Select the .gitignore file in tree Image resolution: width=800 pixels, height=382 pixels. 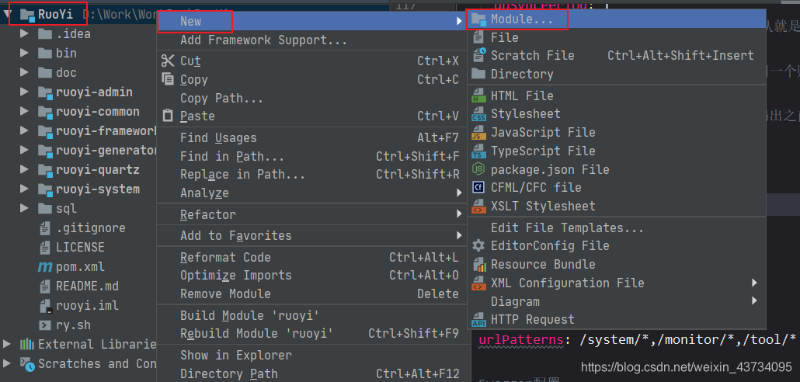(90, 228)
